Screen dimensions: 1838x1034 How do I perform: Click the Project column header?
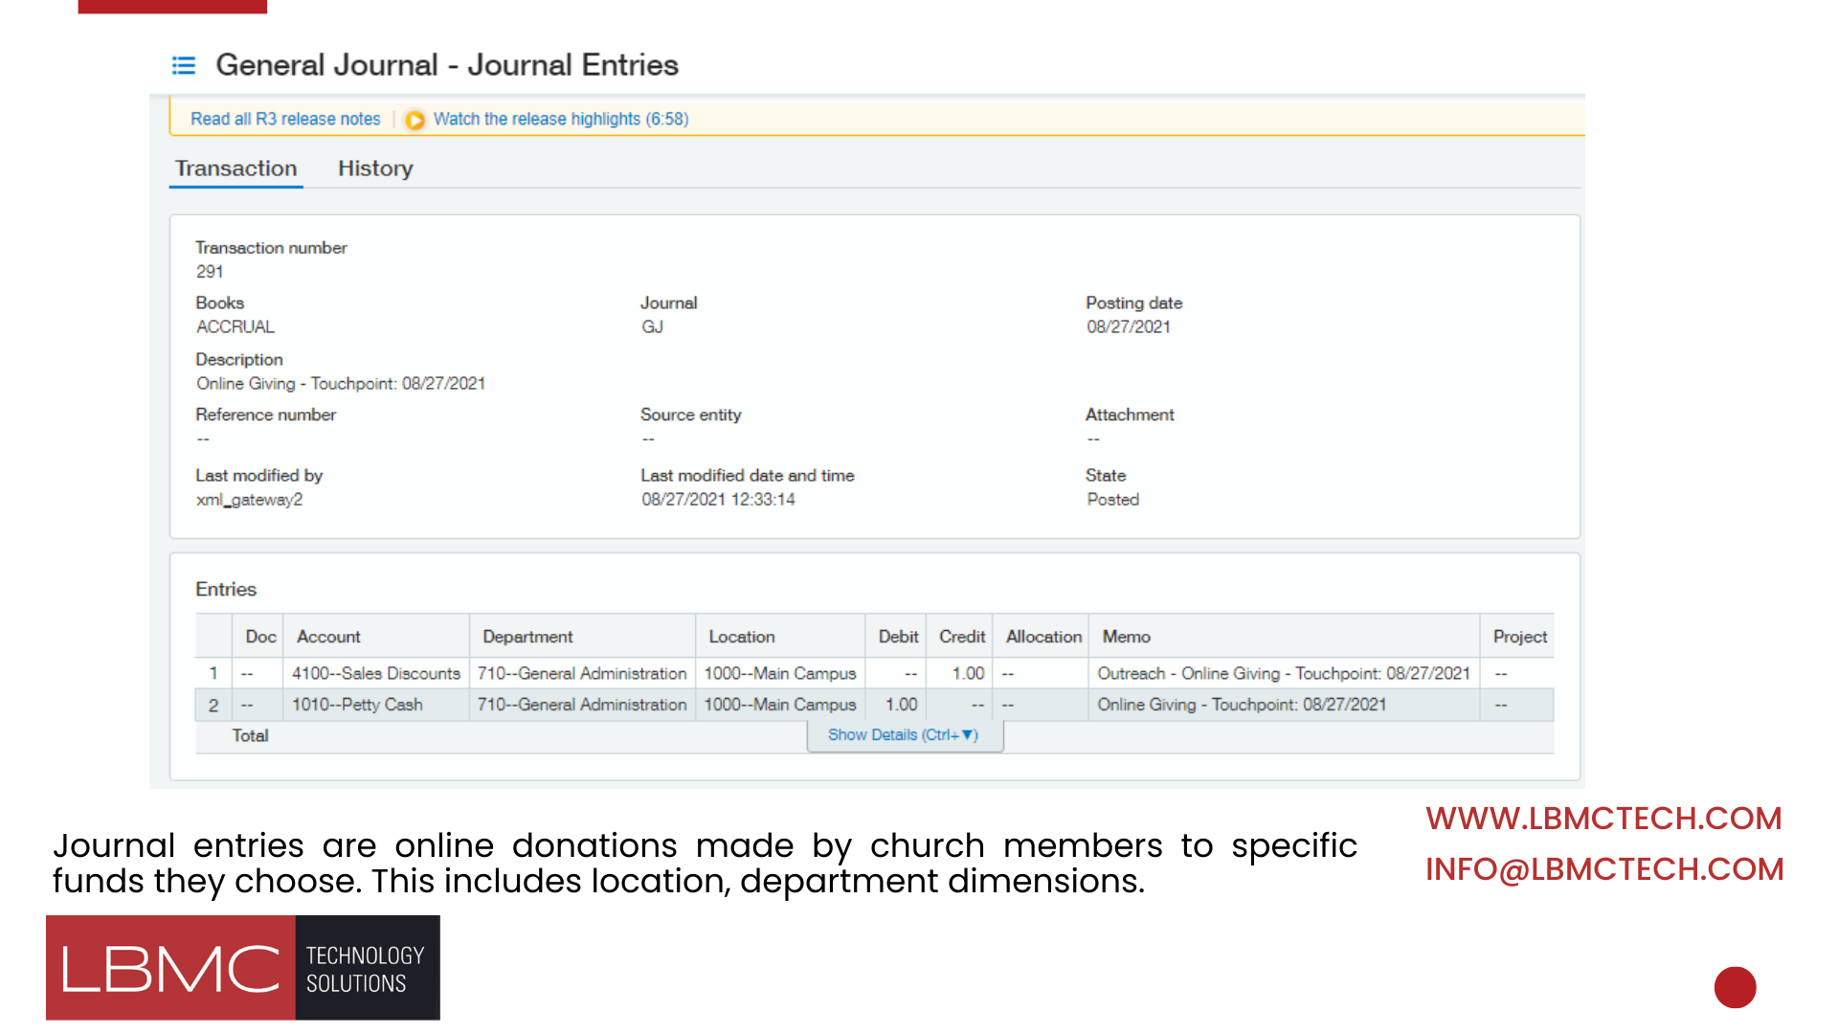(x=1519, y=637)
